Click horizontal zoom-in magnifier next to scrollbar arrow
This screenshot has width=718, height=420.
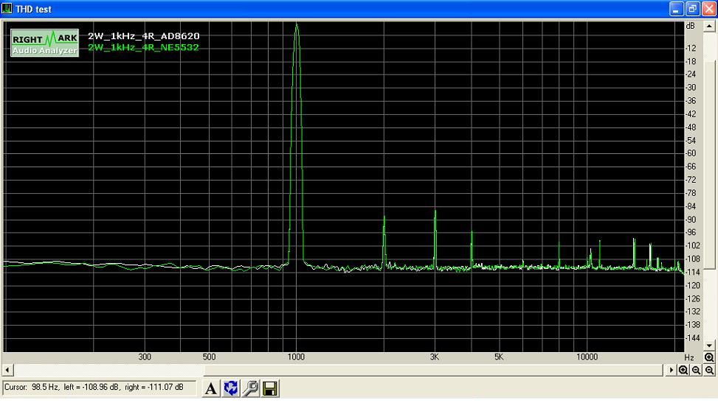click(x=683, y=370)
